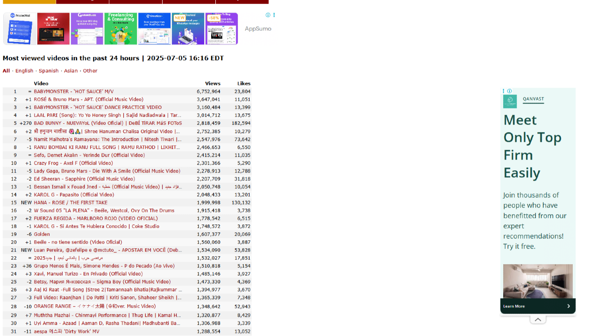Image resolution: width=598 pixels, height=336 pixels.
Task: Open the ad thumbnail with the -58% badge
Action: 221,28
